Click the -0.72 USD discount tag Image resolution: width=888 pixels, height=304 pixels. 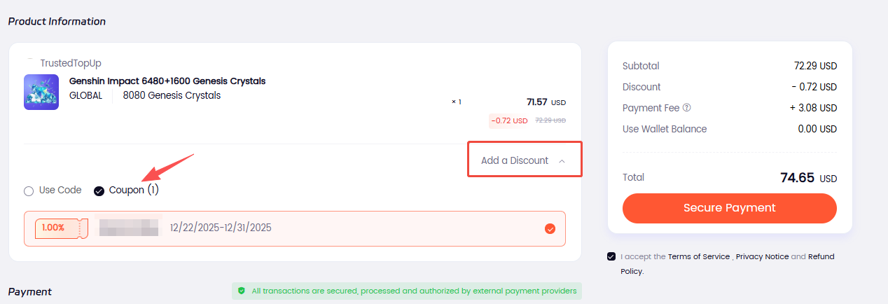(x=509, y=120)
